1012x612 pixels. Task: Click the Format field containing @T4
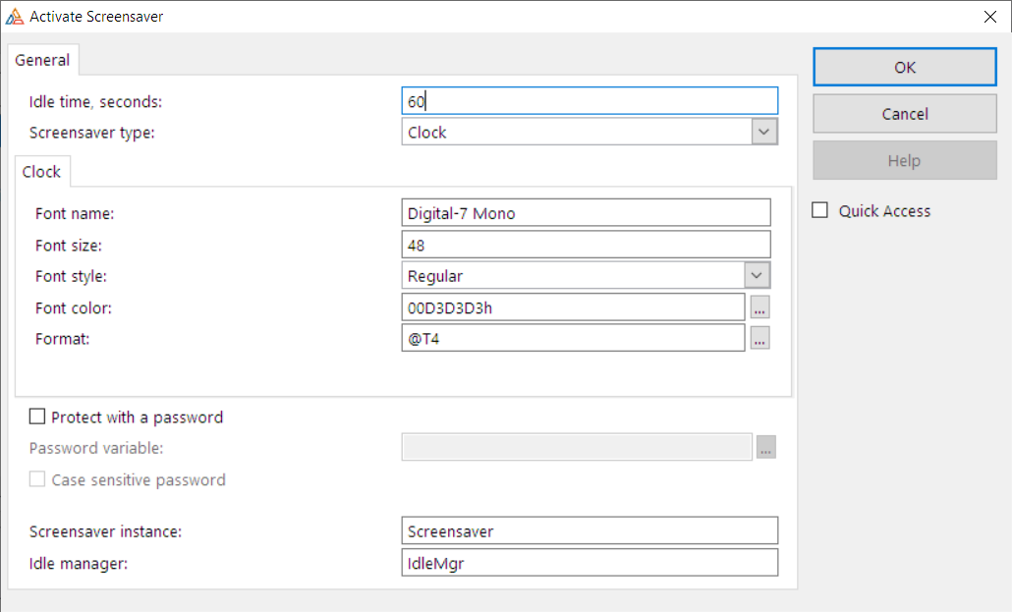point(573,338)
